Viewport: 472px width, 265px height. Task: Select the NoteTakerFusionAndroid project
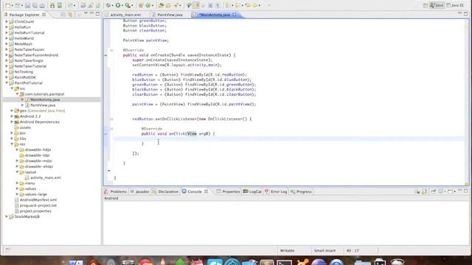(x=36, y=55)
